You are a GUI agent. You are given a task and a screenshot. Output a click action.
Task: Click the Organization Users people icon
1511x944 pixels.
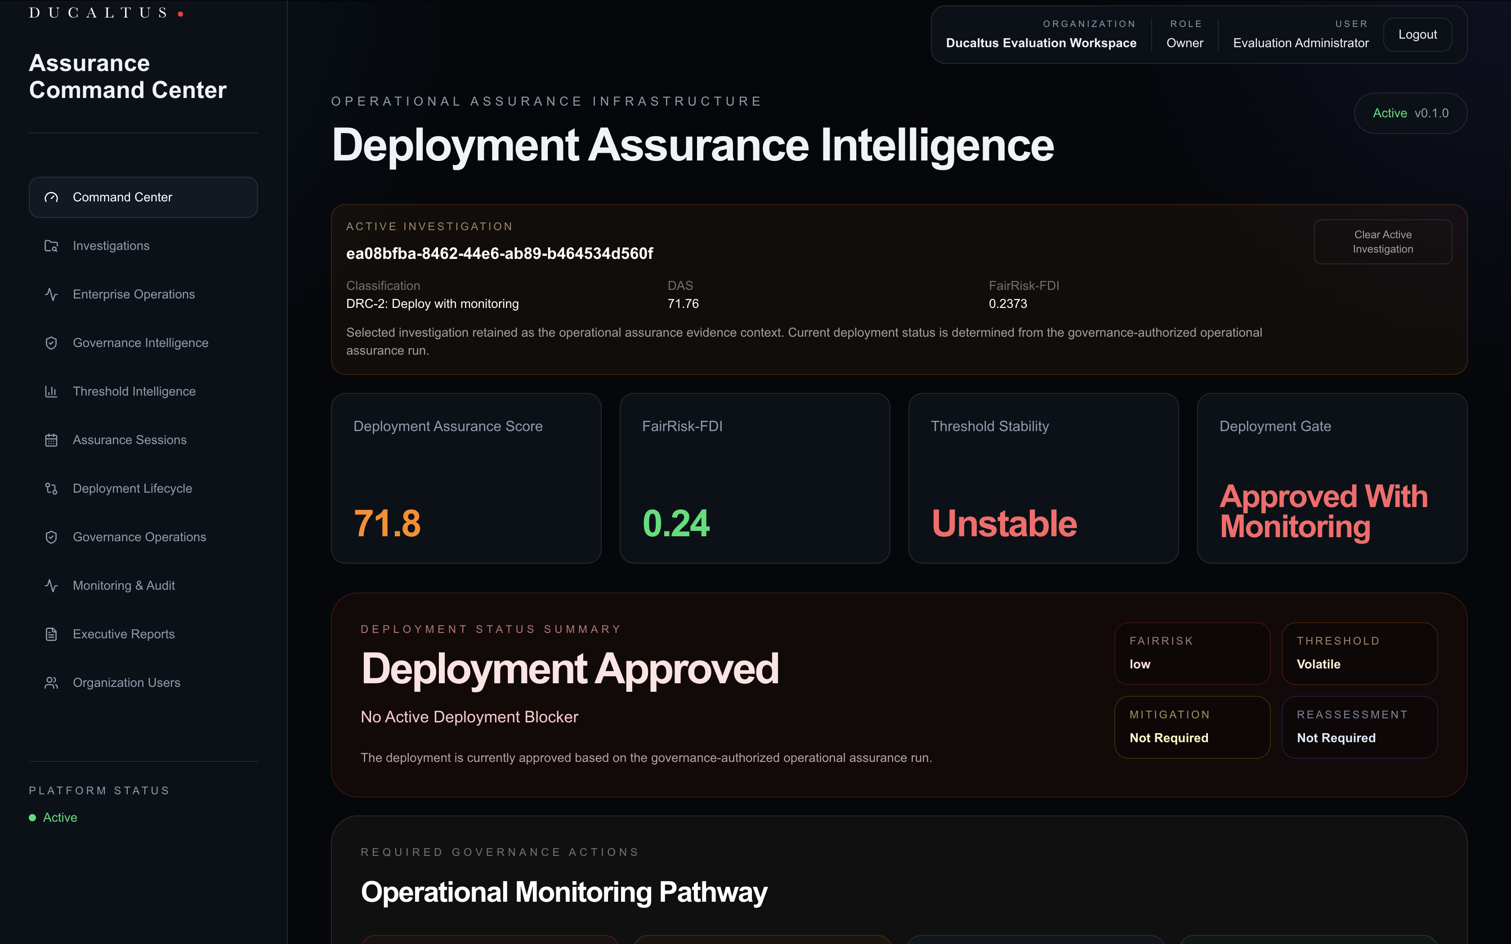tap(51, 683)
